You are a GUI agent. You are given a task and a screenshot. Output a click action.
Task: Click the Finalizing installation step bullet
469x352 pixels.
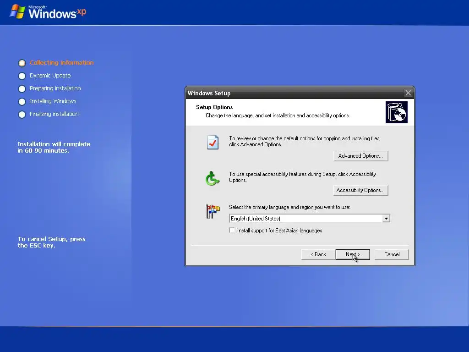tap(22, 115)
